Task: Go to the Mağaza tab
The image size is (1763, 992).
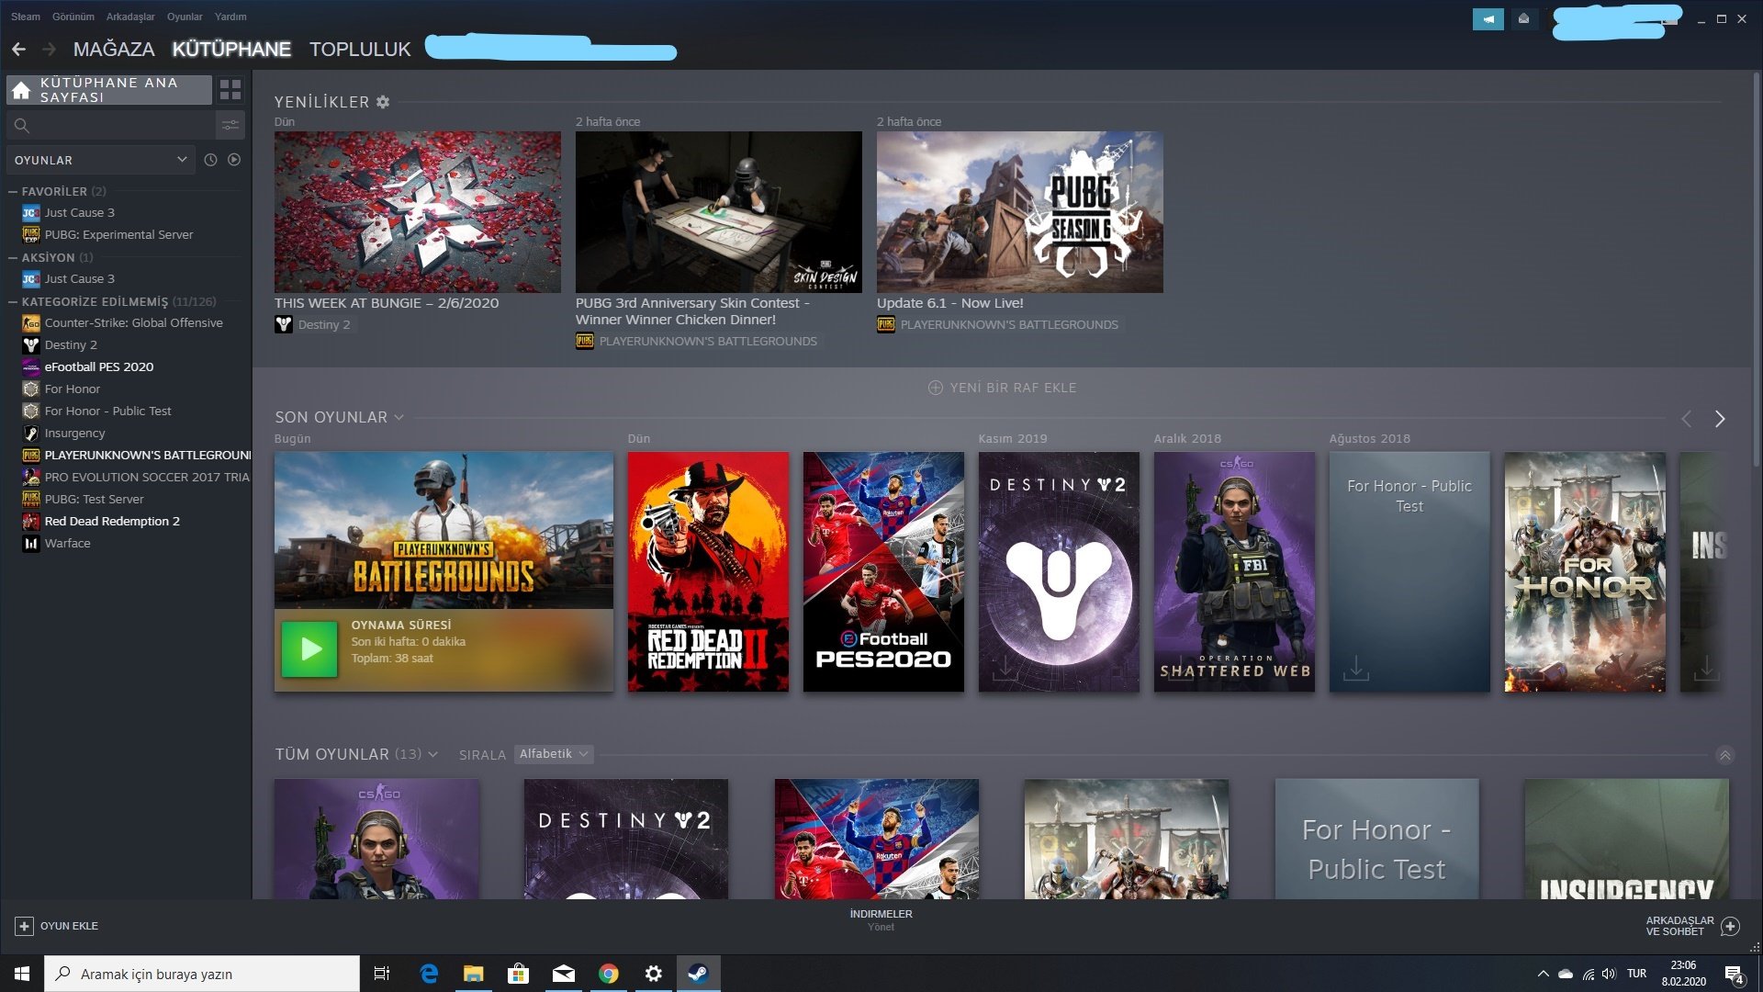Action: [x=114, y=50]
